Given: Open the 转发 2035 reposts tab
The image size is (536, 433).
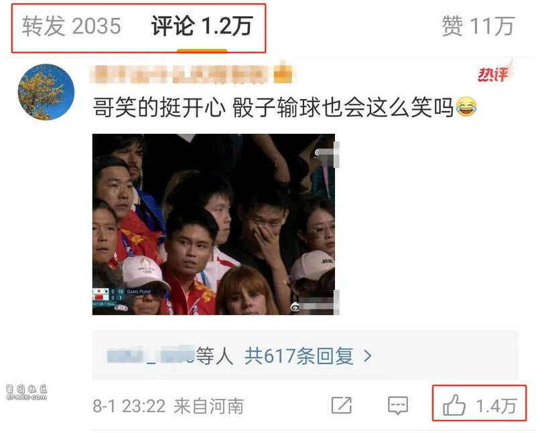Looking at the screenshot, I should click(72, 26).
